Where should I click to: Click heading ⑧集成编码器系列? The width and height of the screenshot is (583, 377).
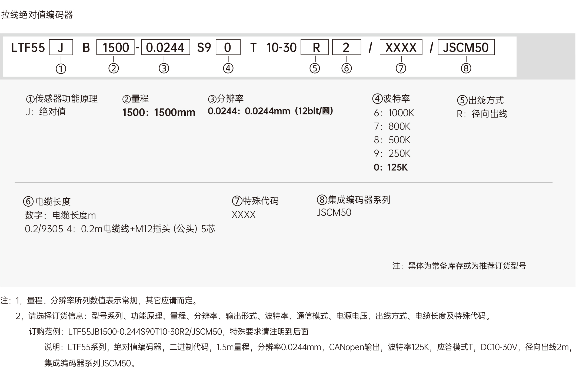[x=354, y=200]
